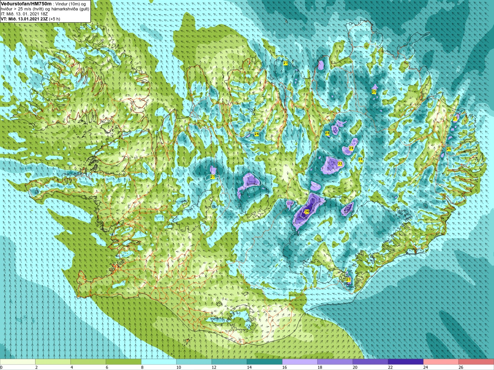Select the cyan 10–12 legend swatch
The image size is (494, 370).
point(194,362)
